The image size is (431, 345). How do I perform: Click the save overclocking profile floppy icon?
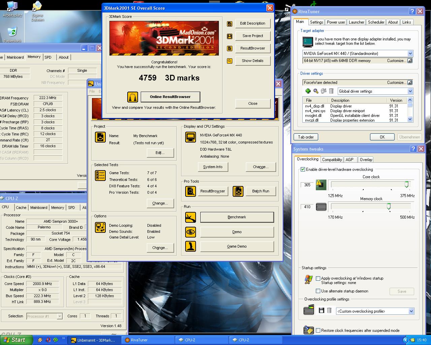pos(321,311)
